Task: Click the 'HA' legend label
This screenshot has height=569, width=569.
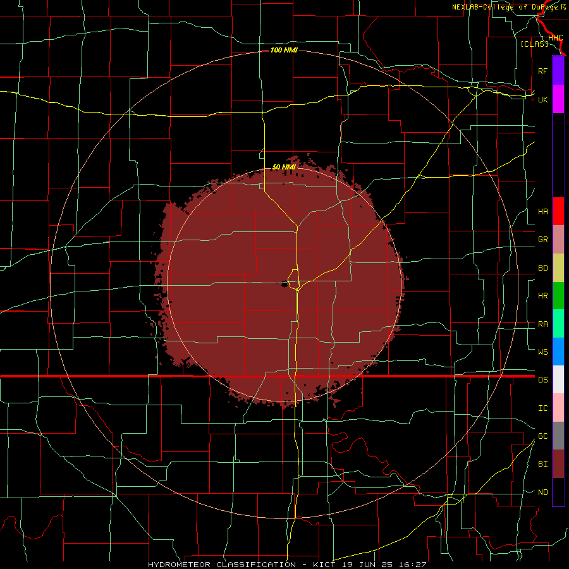Action: [542, 212]
